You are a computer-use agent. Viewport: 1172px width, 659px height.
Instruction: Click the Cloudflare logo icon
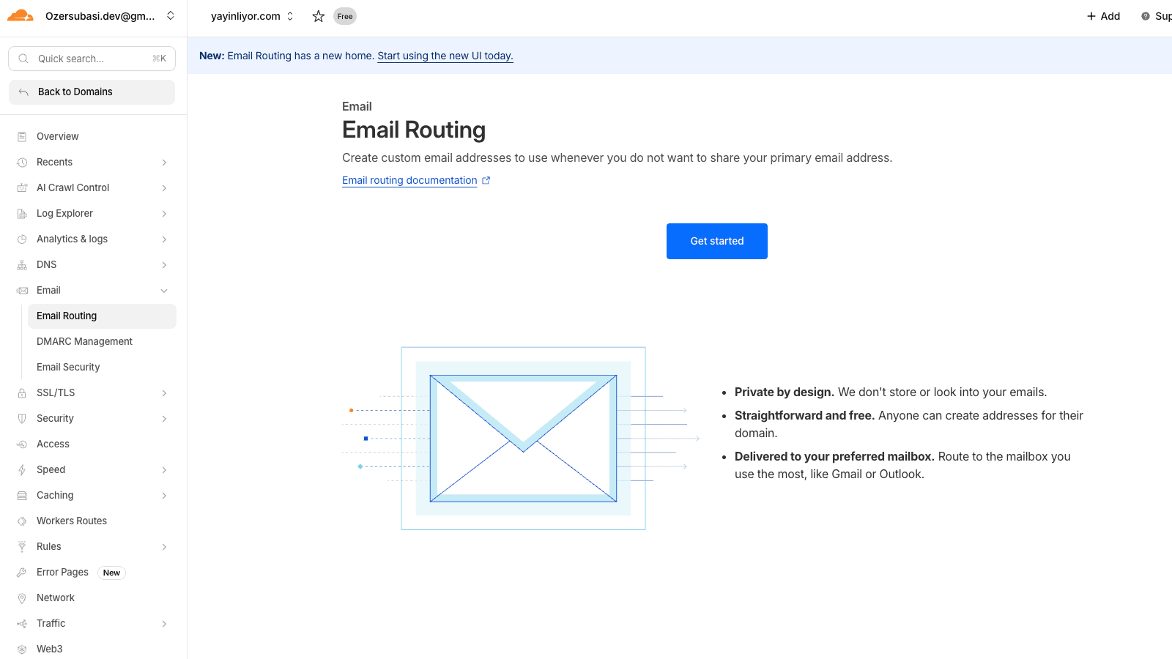21,16
